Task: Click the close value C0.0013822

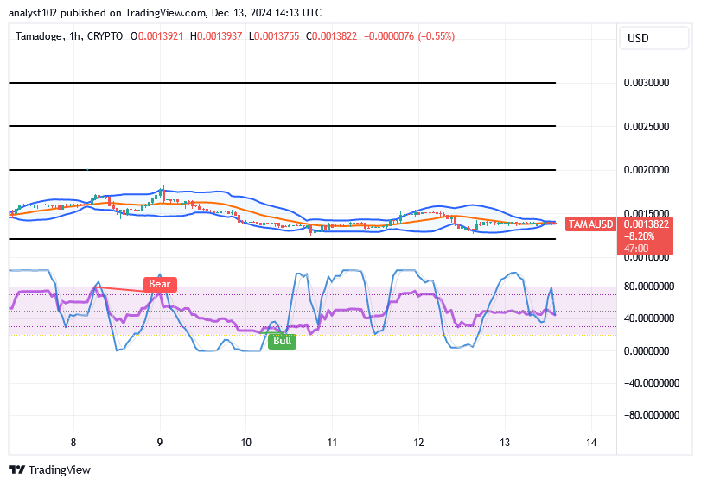Action: (x=331, y=36)
